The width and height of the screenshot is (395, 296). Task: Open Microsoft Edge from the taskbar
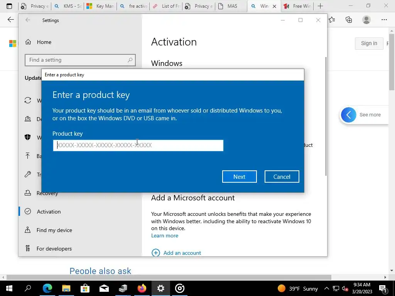(47, 288)
